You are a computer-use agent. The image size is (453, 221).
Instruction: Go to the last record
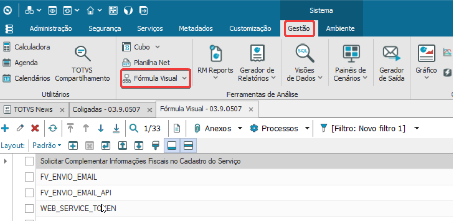click(x=116, y=128)
